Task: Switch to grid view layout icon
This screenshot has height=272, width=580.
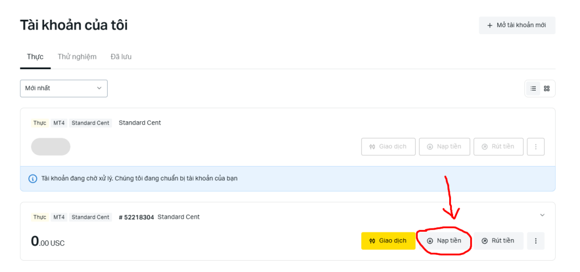Action: (x=547, y=88)
